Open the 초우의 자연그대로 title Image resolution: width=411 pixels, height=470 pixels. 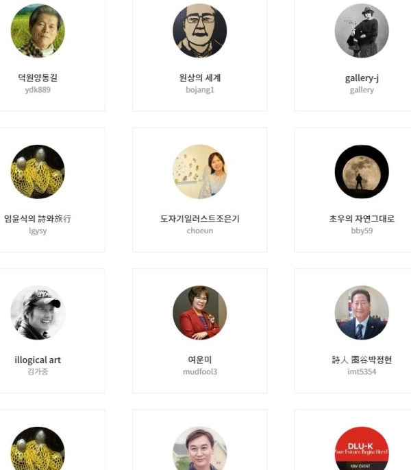(x=362, y=219)
